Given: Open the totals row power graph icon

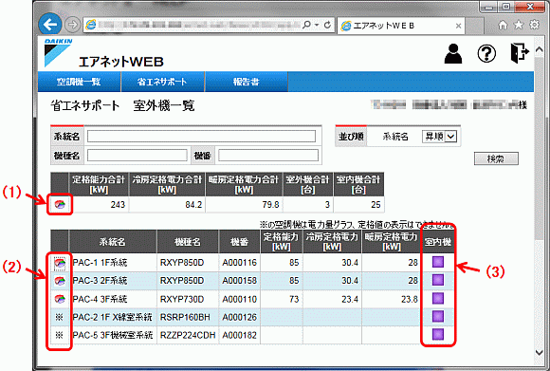Looking at the screenshot, I should [60, 204].
